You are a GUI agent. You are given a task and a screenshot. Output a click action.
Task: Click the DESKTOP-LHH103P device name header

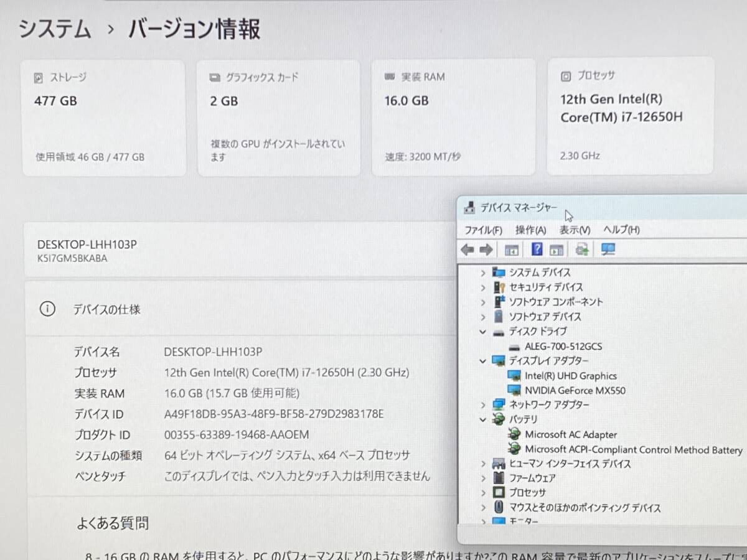pyautogui.click(x=87, y=245)
